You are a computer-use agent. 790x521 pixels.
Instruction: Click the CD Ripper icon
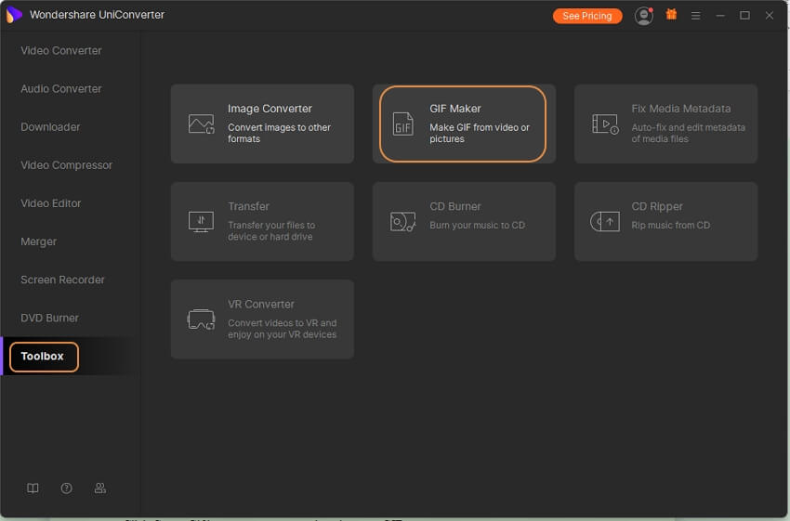(x=605, y=221)
